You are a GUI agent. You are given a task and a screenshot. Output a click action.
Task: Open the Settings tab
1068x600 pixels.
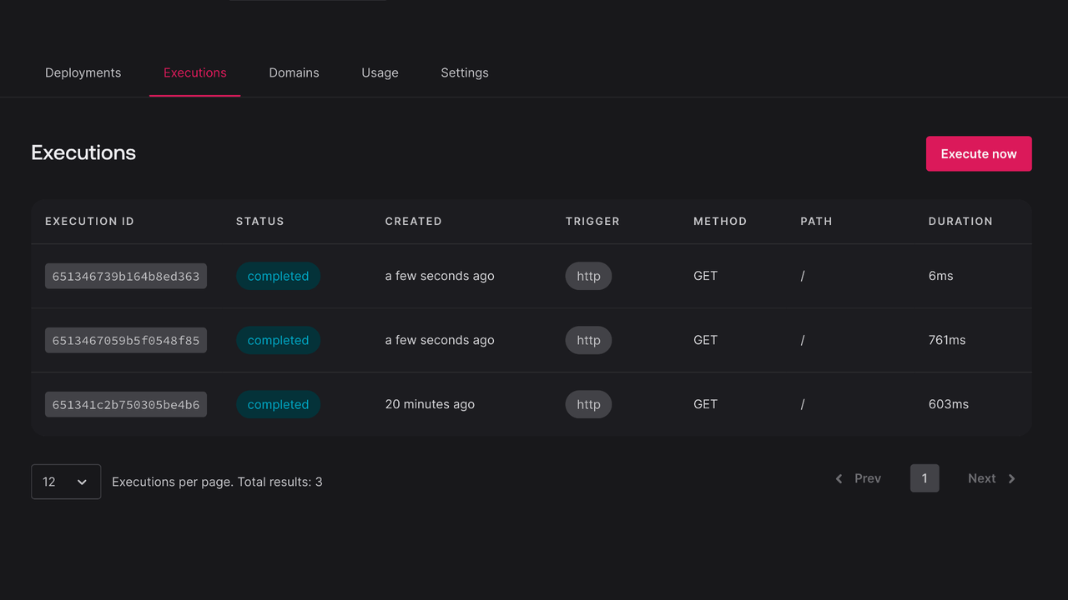click(x=465, y=72)
